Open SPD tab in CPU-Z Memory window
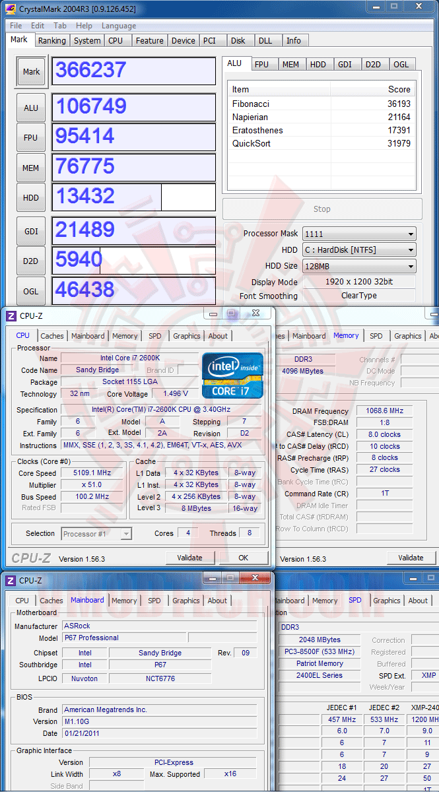Screen dimensions: 439x792 tap(376, 336)
